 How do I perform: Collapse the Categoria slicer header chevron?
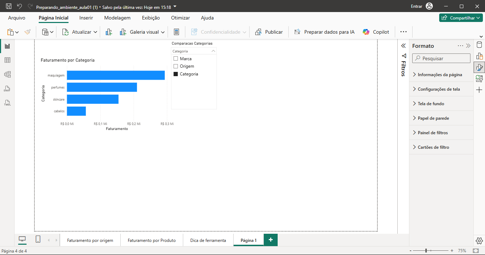(x=213, y=51)
